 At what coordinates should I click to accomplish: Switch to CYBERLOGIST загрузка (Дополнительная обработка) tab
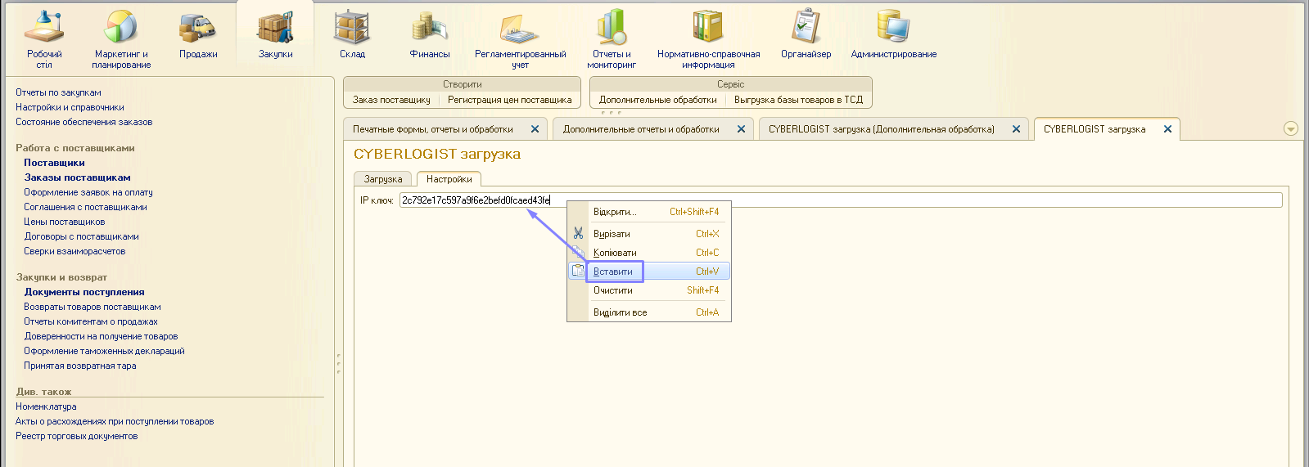coord(882,129)
